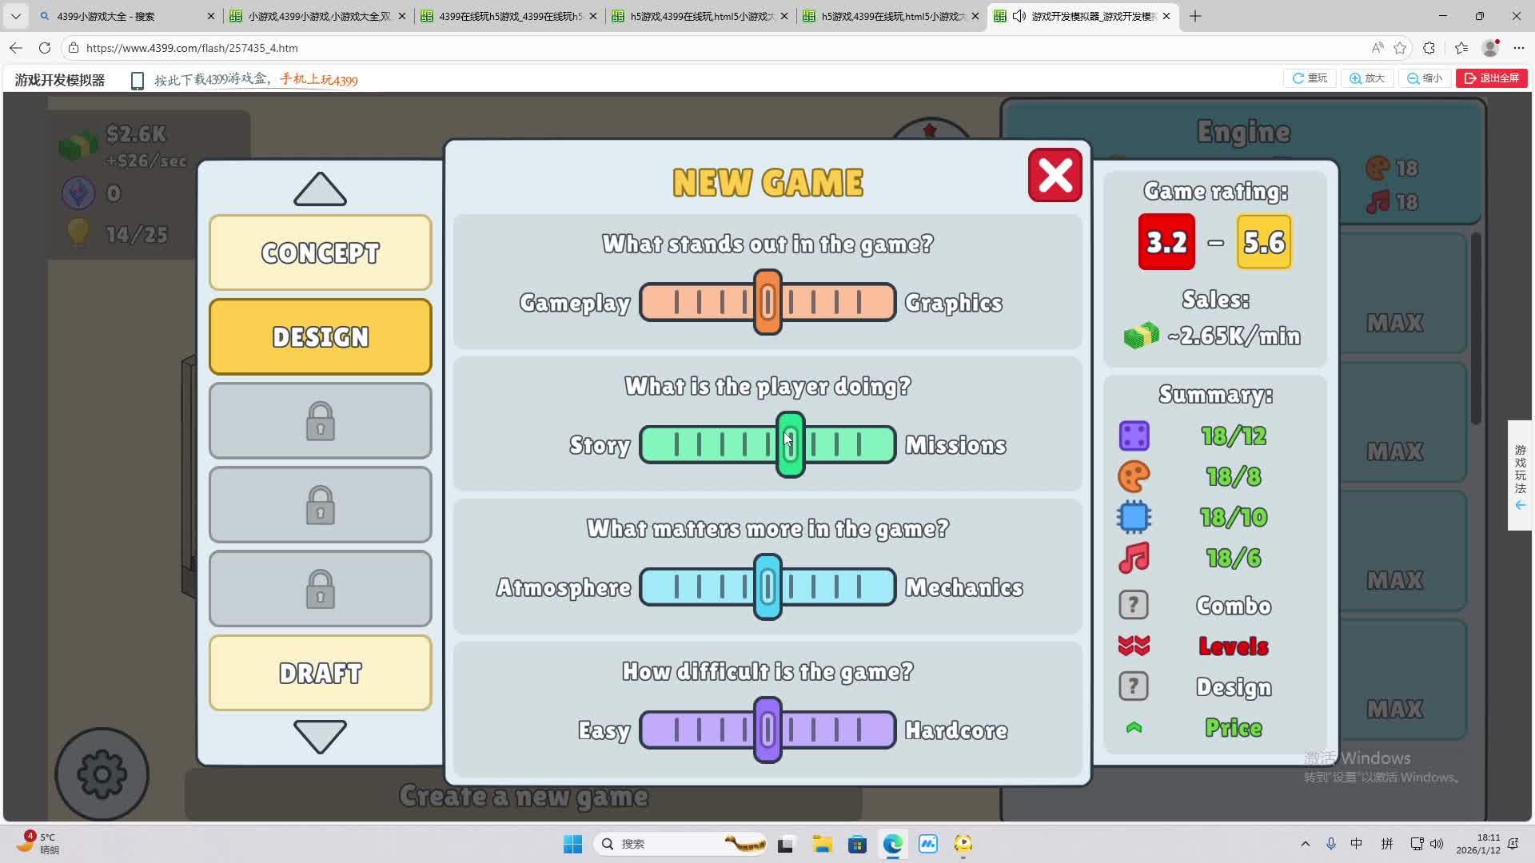Click the red music note icon in Summary
This screenshot has height=863, width=1535.
pyautogui.click(x=1134, y=558)
